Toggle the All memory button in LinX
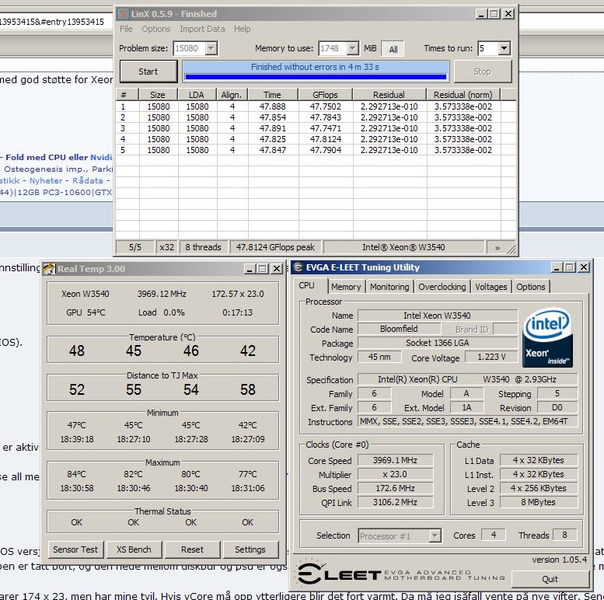The height and width of the screenshot is (600, 604). [393, 49]
